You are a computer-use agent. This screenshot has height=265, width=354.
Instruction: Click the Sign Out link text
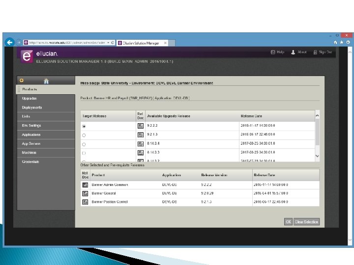pos(325,52)
